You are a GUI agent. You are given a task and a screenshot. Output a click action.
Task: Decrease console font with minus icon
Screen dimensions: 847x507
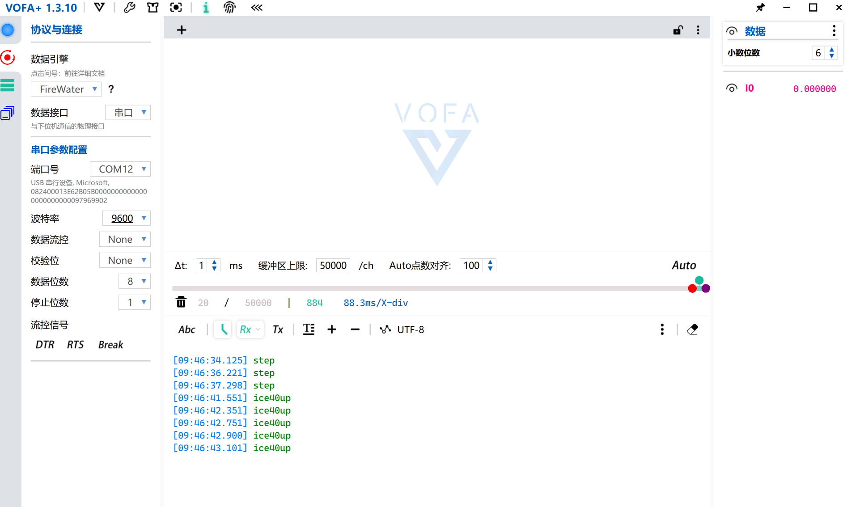pos(355,330)
